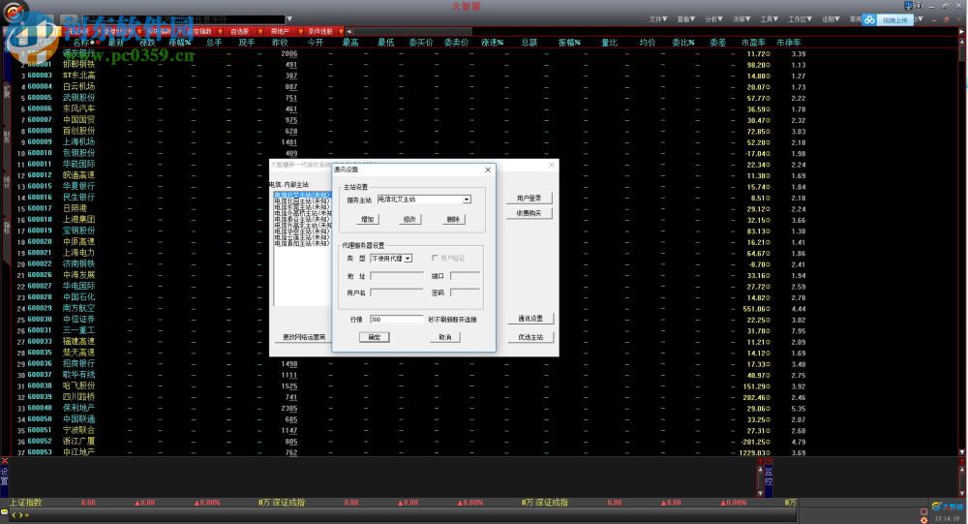Close the background login dialog

(x=552, y=165)
